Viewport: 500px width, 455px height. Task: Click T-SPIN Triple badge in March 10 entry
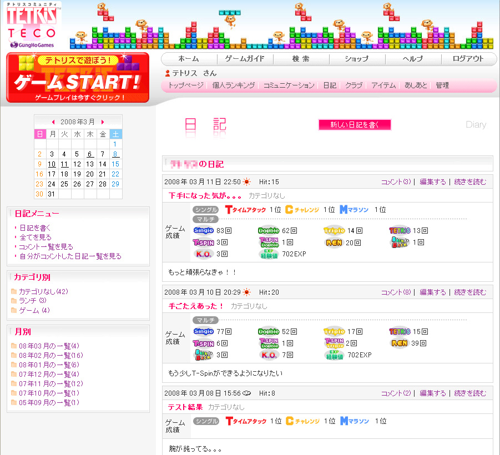[334, 343]
